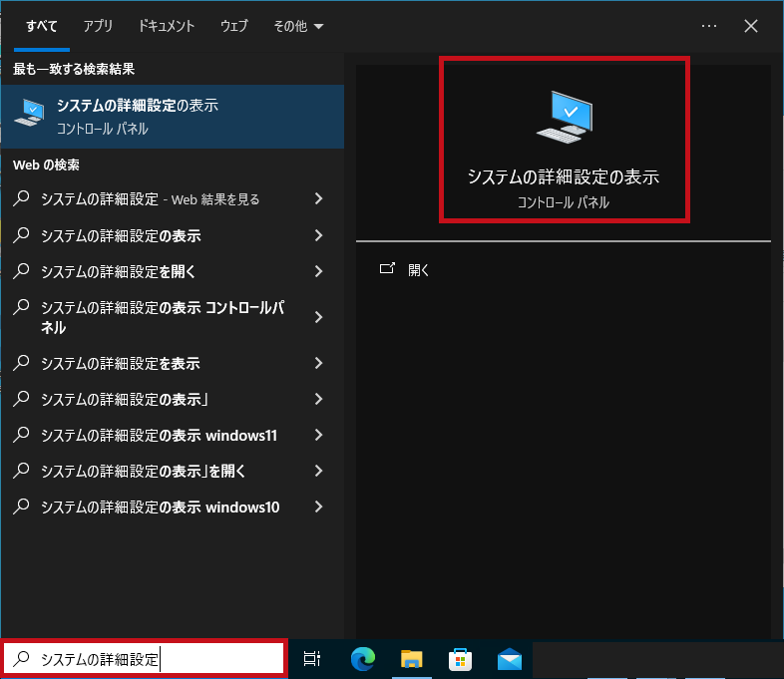
Task: Click the open icon next to 開く
Action: [387, 269]
